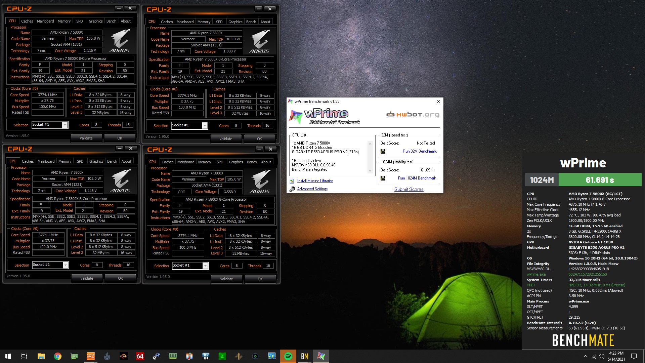Open the green circular app taskbar icon
645x363 pixels.
pyautogui.click(x=255, y=356)
